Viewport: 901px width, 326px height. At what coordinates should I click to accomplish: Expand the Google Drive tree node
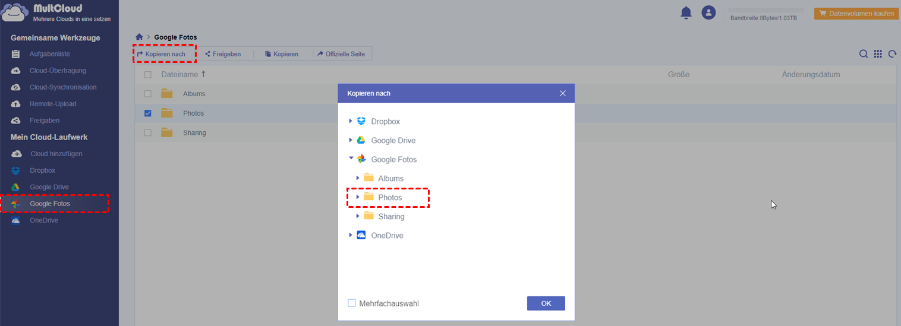click(351, 141)
